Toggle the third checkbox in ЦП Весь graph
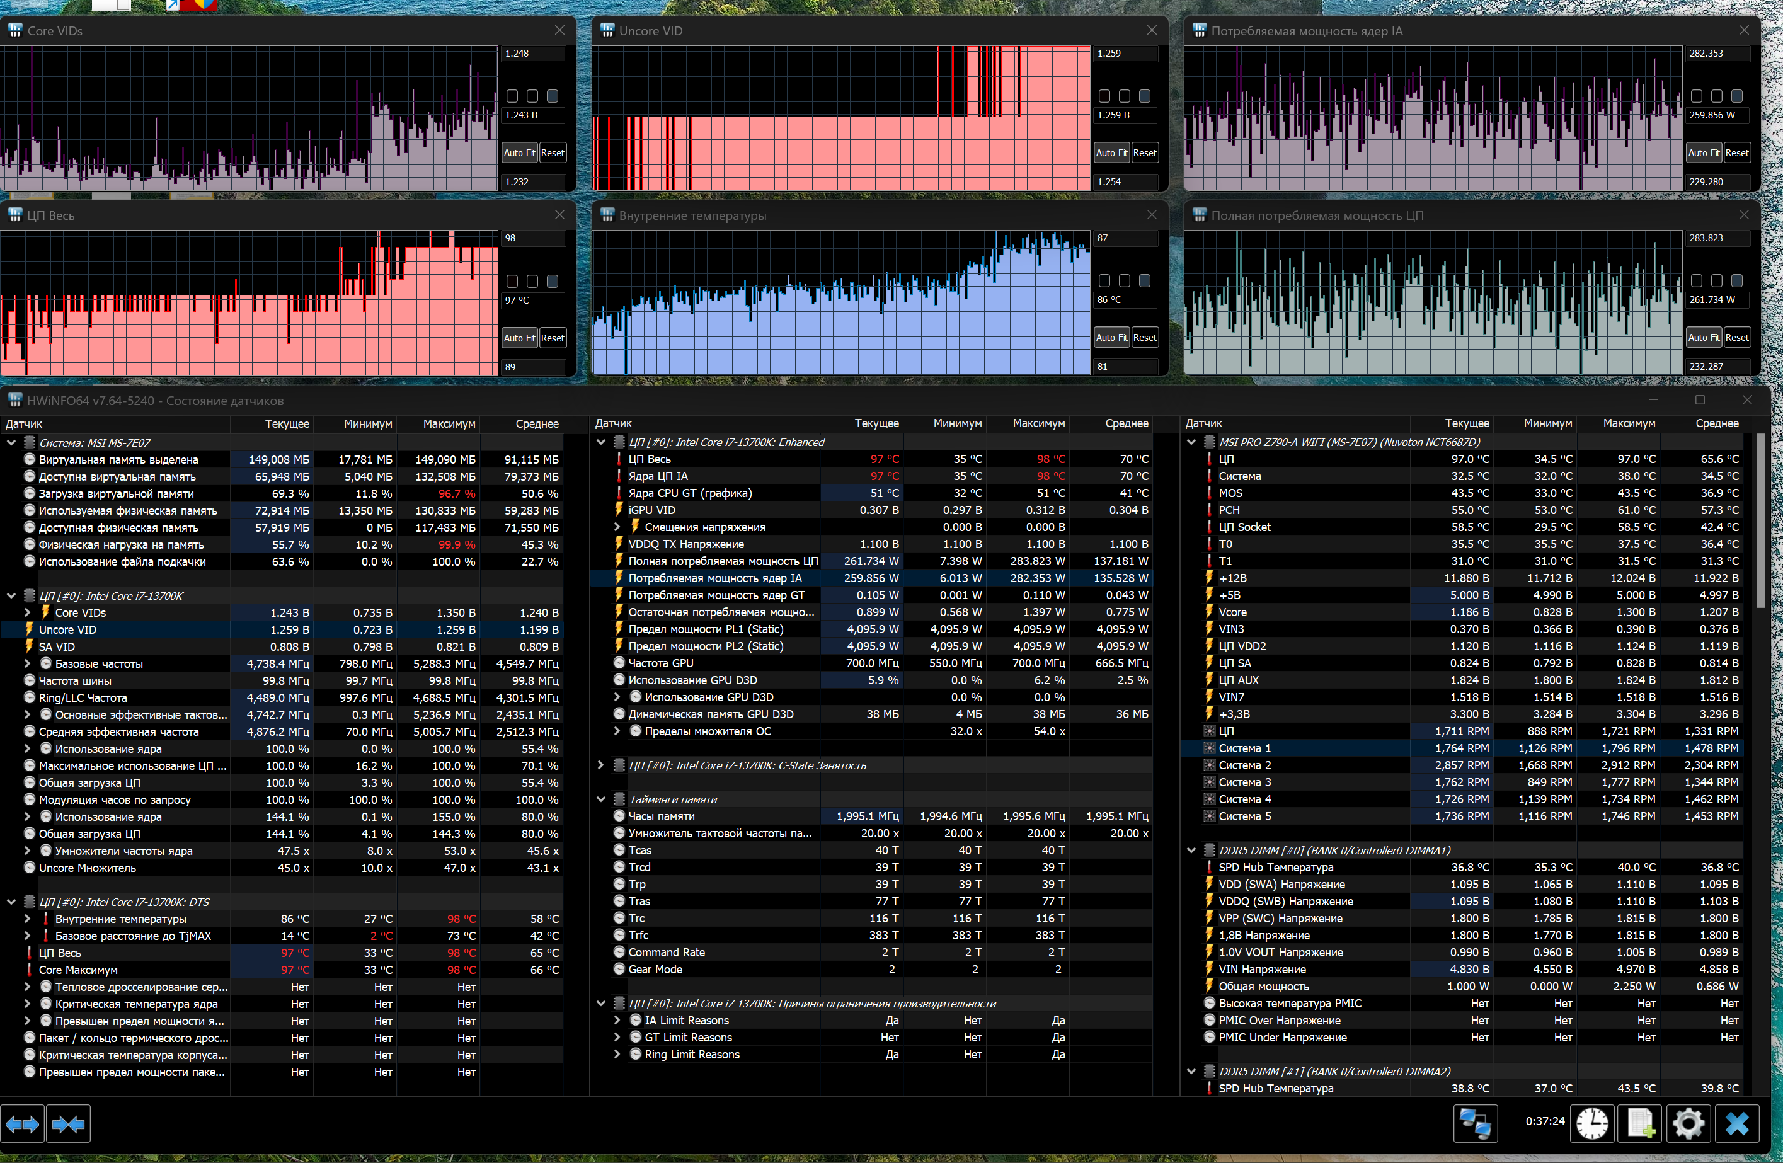This screenshot has height=1163, width=1783. pyautogui.click(x=552, y=281)
